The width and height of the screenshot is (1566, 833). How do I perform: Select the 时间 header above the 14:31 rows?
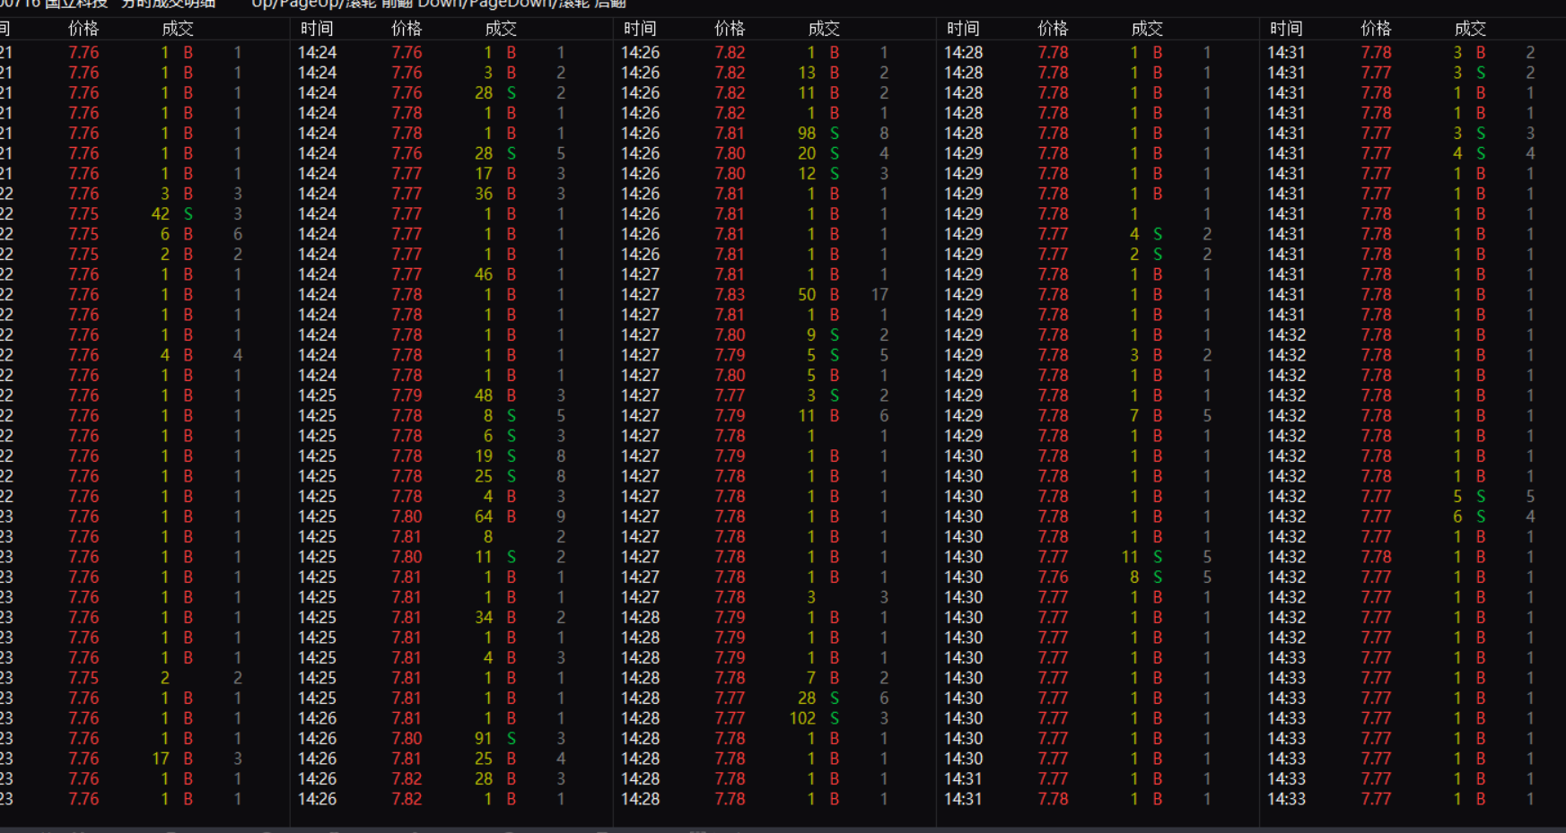click(1286, 29)
